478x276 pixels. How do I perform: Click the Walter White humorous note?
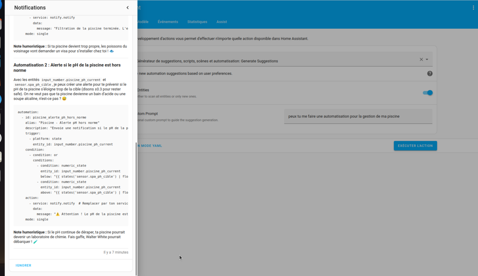(x=70, y=237)
